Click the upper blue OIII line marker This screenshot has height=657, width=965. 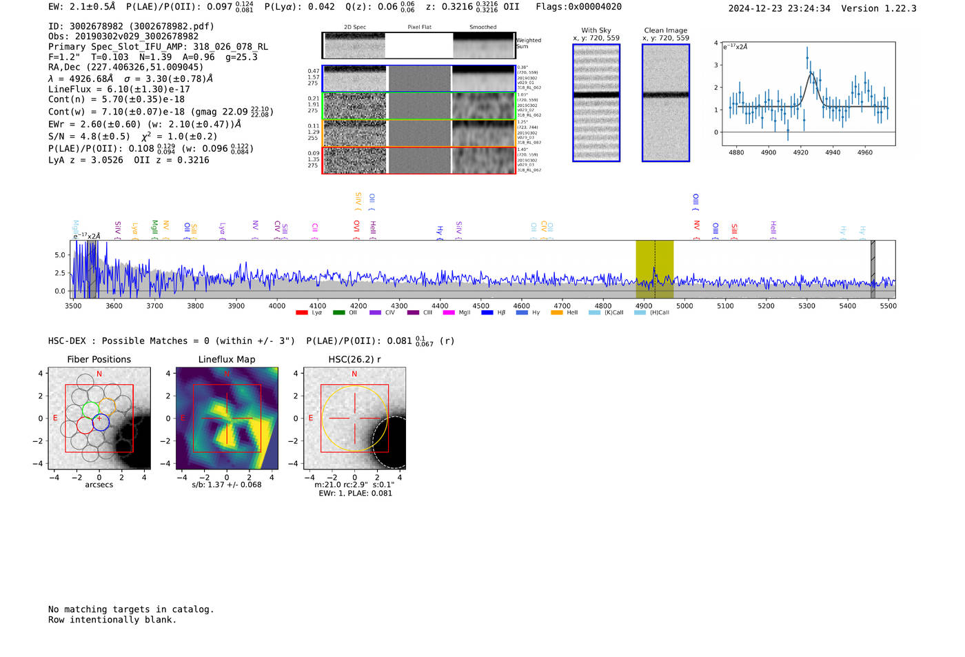[695, 202]
